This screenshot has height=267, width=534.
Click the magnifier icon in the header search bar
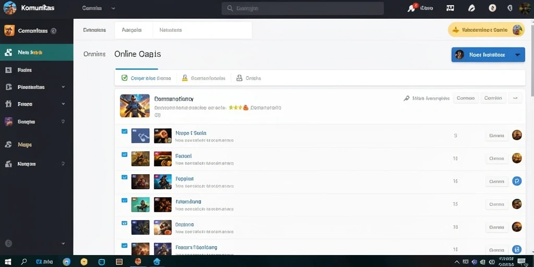point(230,8)
